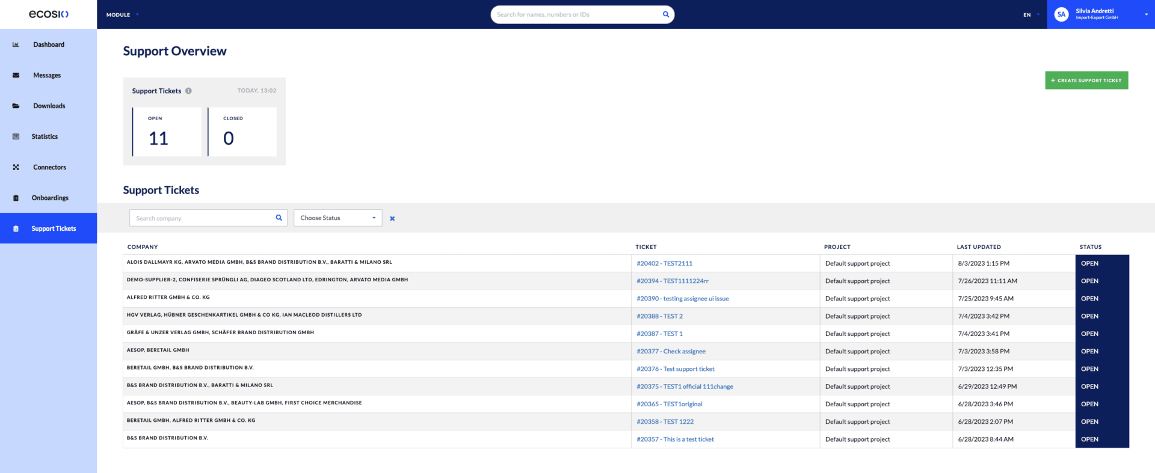Image resolution: width=1155 pixels, height=473 pixels.
Task: Click Create Support Ticket button
Action: tap(1086, 80)
